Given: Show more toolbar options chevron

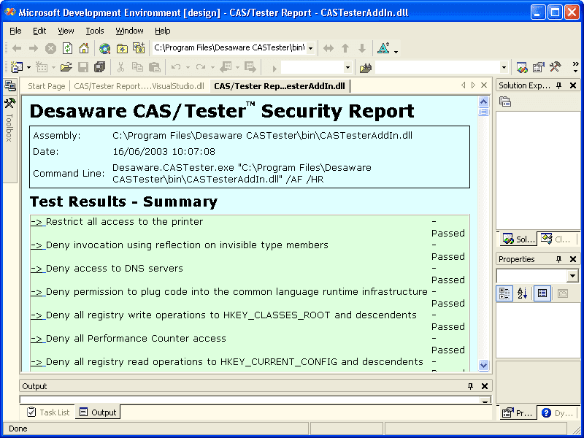Looking at the screenshot, I should point(576,67).
